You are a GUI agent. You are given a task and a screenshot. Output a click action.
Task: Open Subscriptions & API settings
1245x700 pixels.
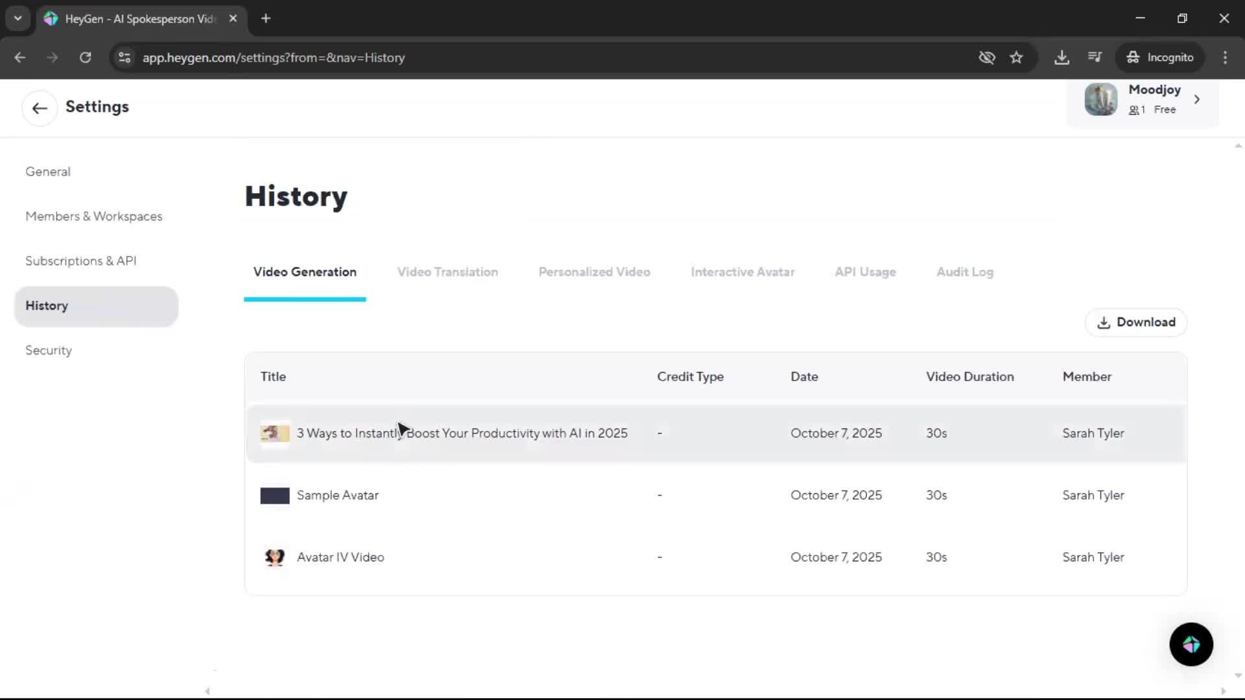coord(80,261)
